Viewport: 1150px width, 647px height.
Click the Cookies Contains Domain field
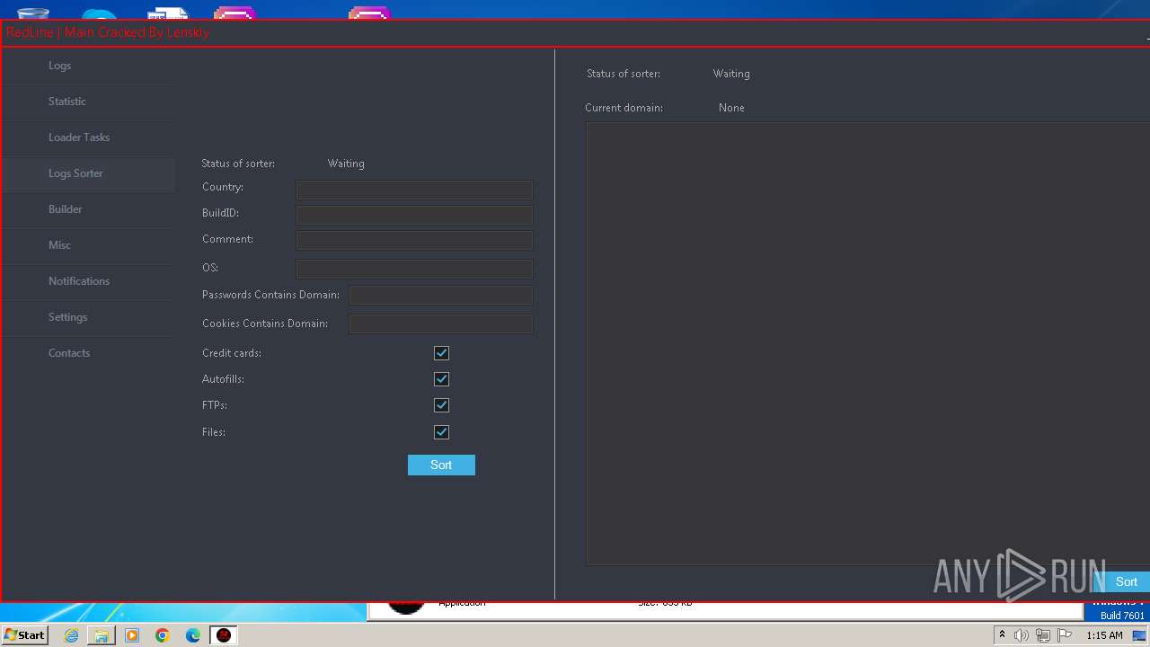coord(440,323)
